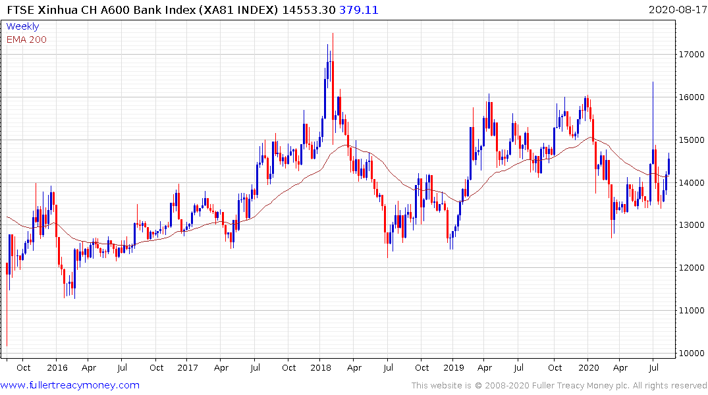Viewport: 708px width, 395px height.
Task: Click the copyright notice 'Fuller Treacy Money plc'
Action: click(x=581, y=386)
